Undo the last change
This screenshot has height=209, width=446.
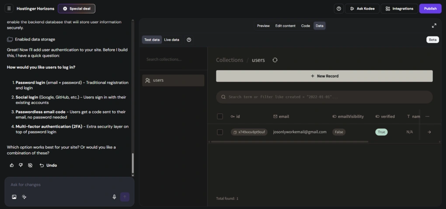48,165
